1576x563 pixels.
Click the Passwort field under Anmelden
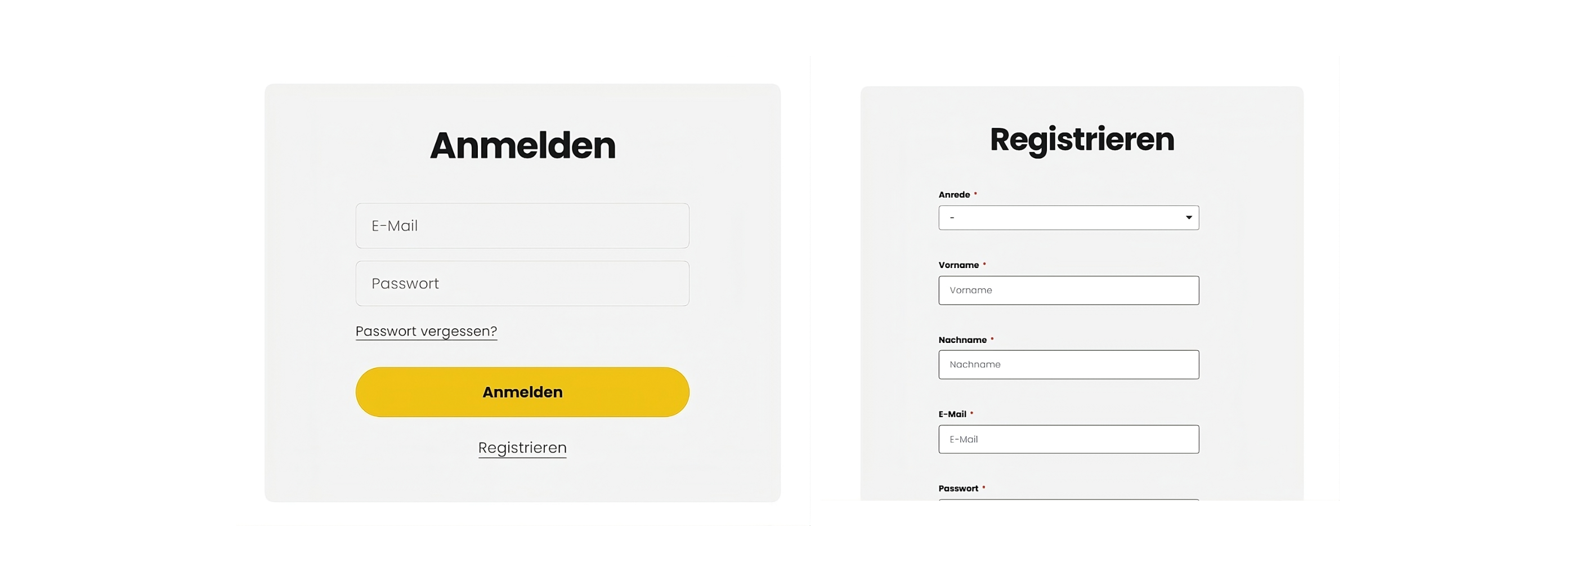[522, 283]
